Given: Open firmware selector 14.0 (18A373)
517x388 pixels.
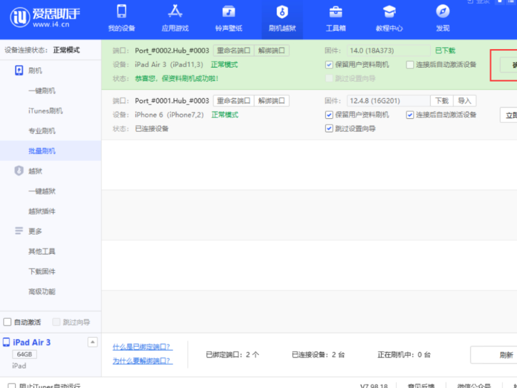Looking at the screenshot, I should 388,50.
